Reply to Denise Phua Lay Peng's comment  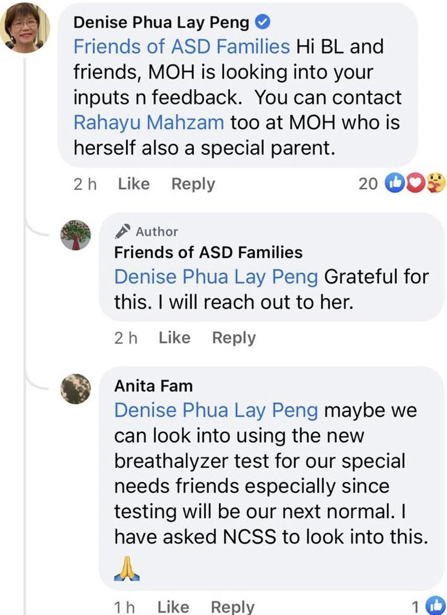coord(193,184)
